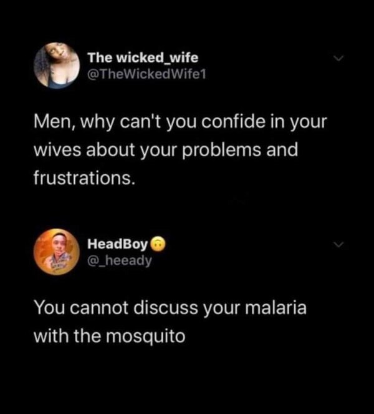Open the reply line 'You cannot discuss your malaria'

pos(170,308)
